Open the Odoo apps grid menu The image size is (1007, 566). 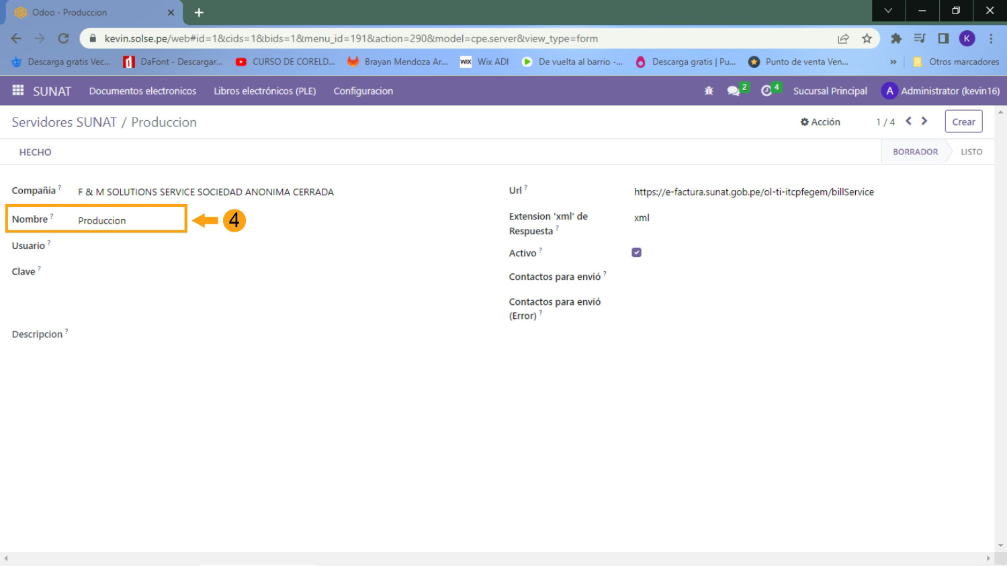[x=18, y=91]
